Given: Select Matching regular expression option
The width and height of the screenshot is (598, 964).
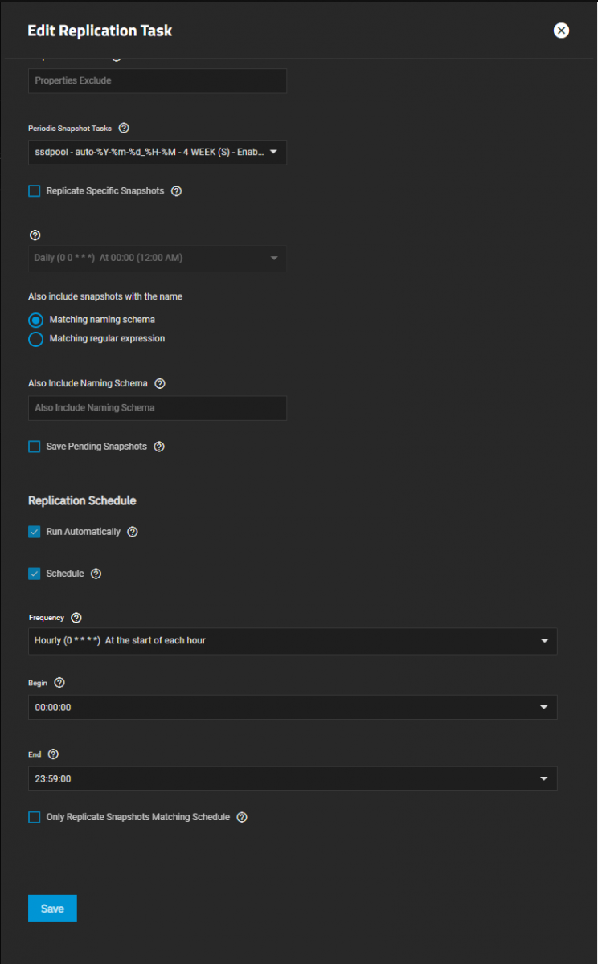Looking at the screenshot, I should 35,339.
